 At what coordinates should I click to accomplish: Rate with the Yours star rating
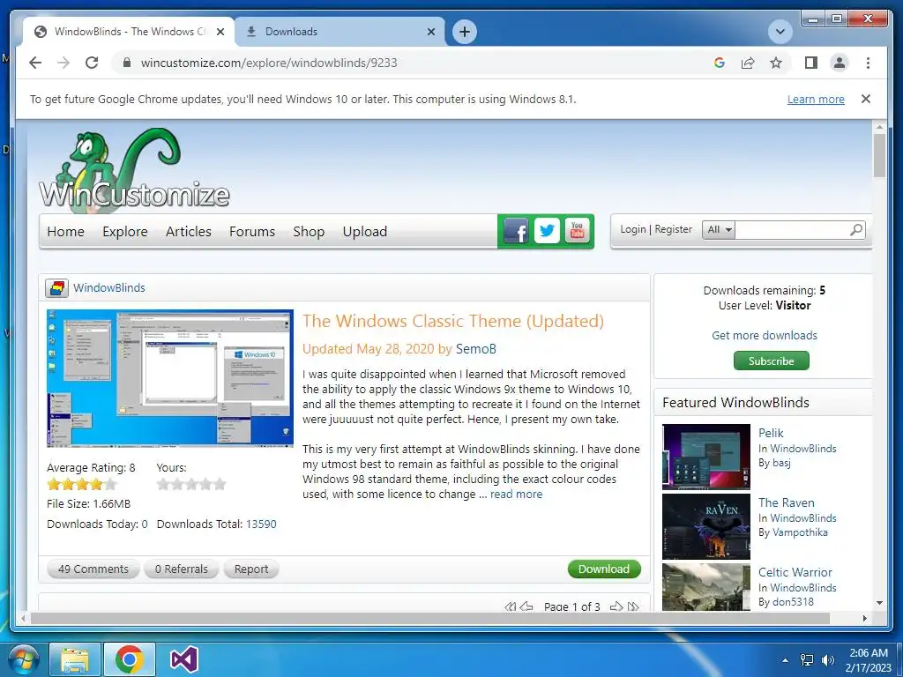191,484
